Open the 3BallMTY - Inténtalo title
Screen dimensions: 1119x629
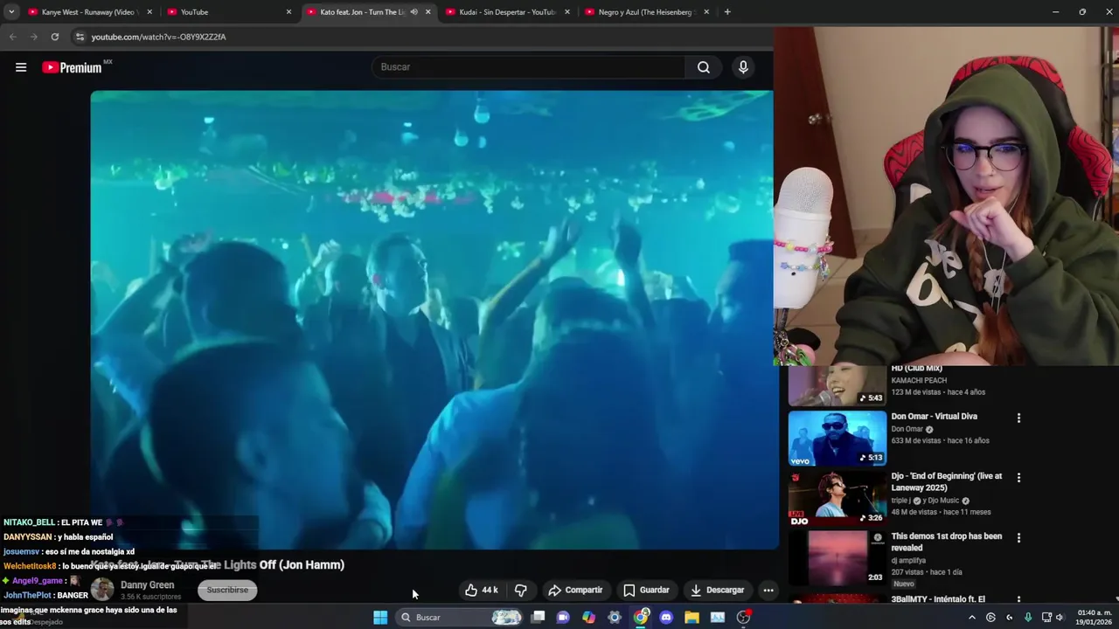938,599
